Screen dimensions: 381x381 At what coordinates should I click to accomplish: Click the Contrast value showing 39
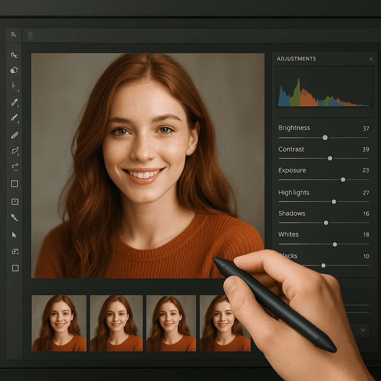click(x=366, y=149)
